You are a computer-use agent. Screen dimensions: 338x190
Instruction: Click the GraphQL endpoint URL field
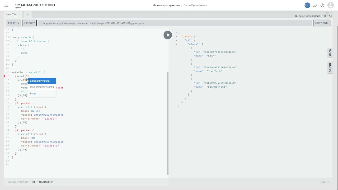pos(175,23)
